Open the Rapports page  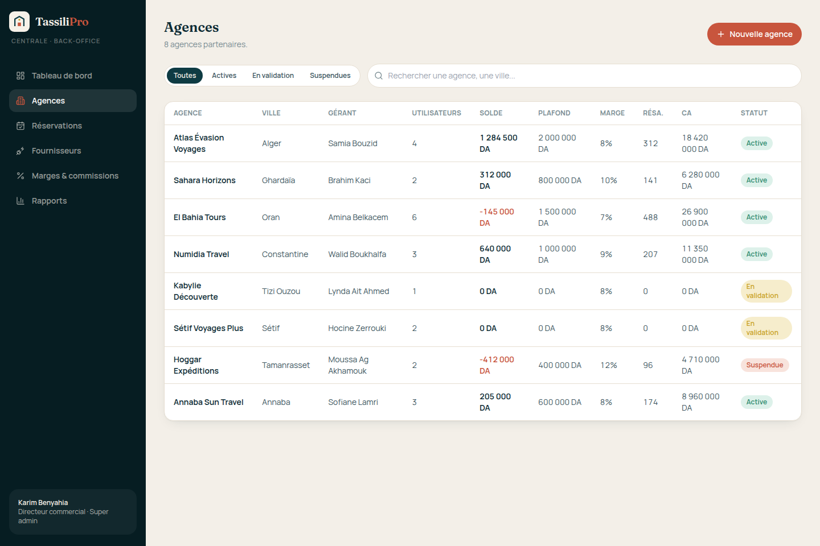73,201
